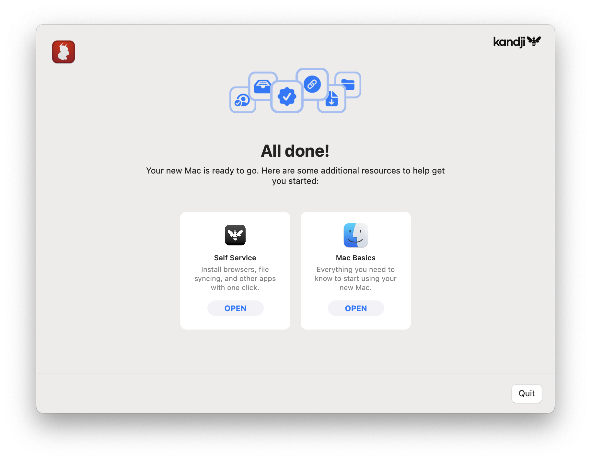Click the Self Service title text
This screenshot has width=591, height=461.
coord(235,258)
